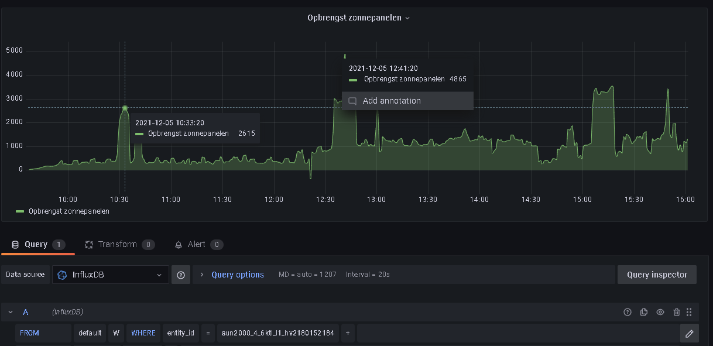Click the 2021-12-05 12:41:20 tooltip timestamp

[x=383, y=68]
